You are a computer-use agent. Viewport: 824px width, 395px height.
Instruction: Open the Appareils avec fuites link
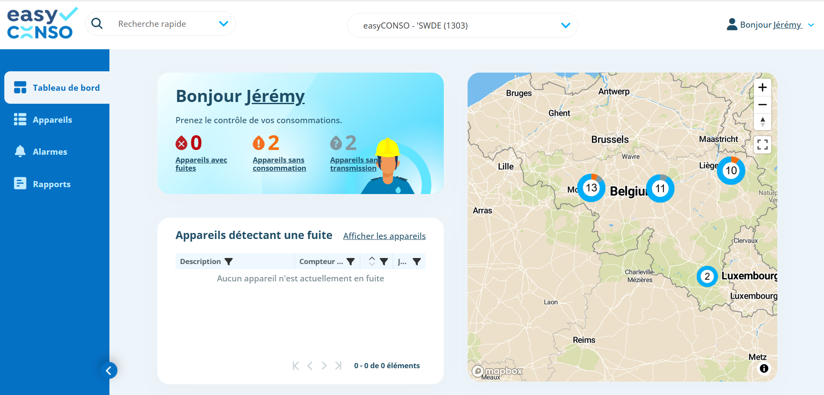[201, 164]
